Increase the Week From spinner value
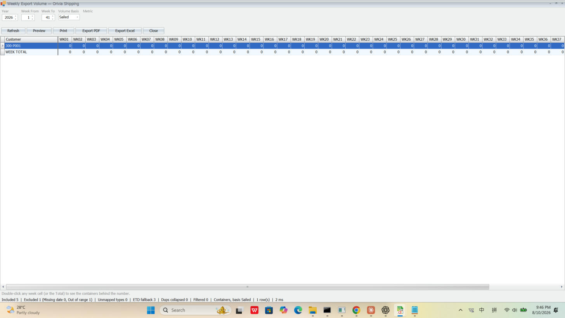Viewport: 565px width, 318px height. tap(33, 16)
